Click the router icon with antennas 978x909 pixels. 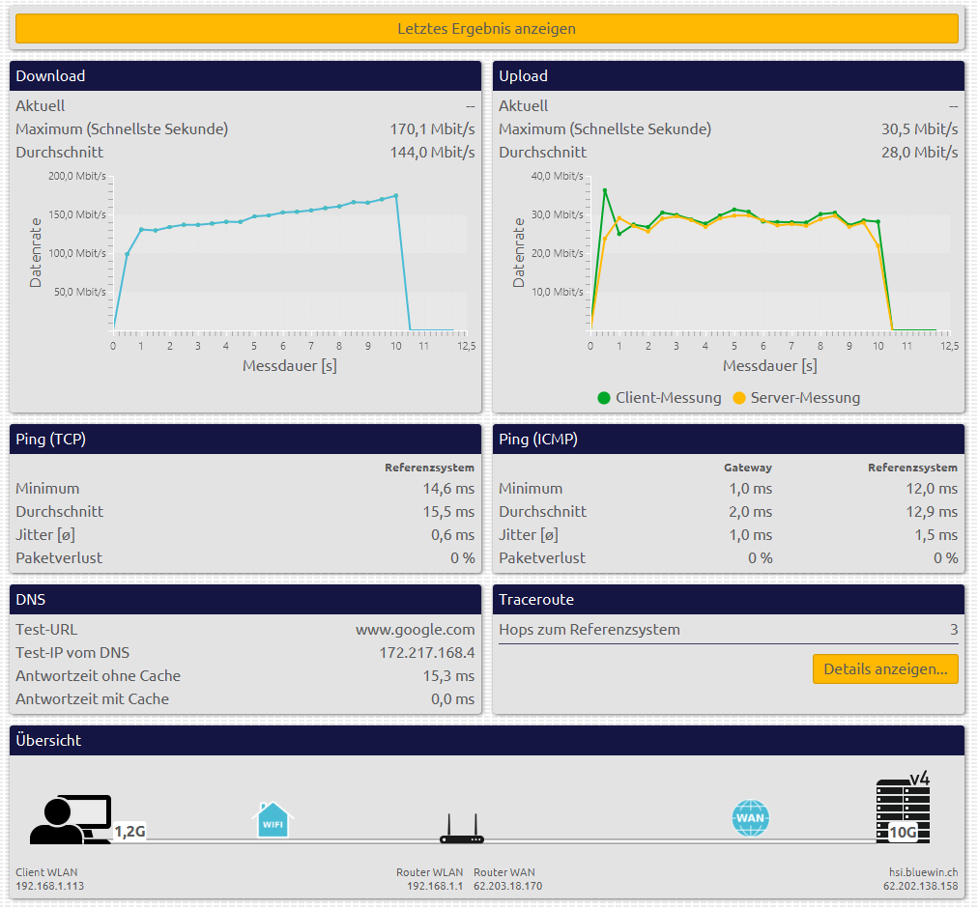point(461,828)
